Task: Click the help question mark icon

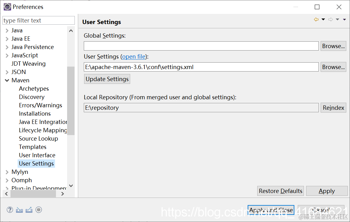Action: point(10,210)
